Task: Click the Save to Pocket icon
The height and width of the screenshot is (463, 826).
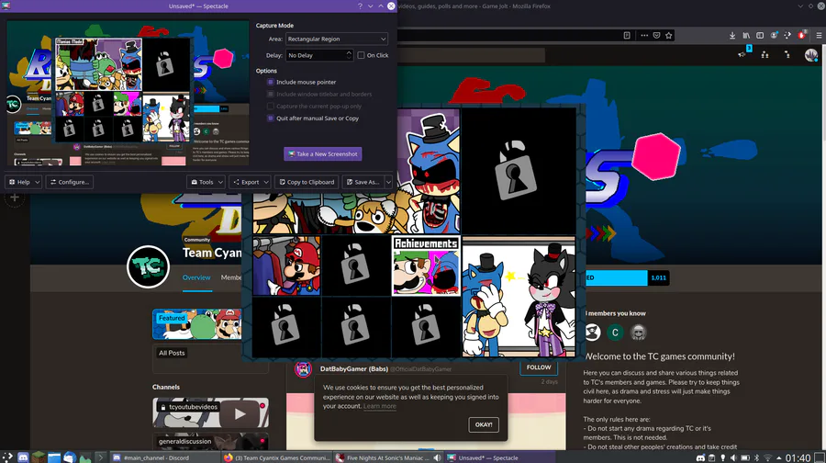Action: click(x=656, y=35)
